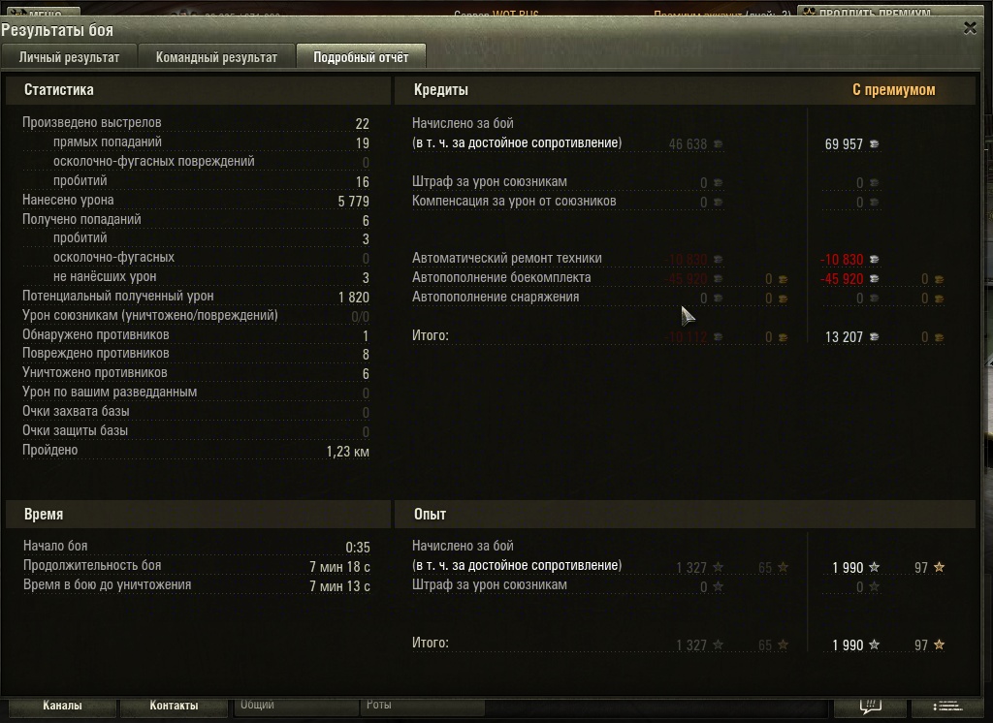The width and height of the screenshot is (993, 723).
Task: Click the gold star icon next to 97 in Итого
Action: point(939,644)
